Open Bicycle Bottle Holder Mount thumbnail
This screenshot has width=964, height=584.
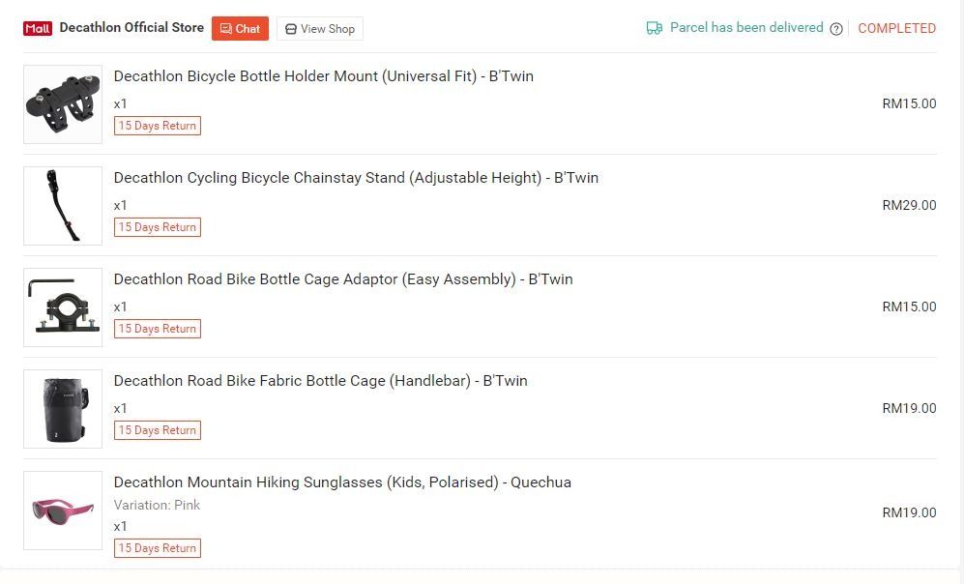click(x=63, y=104)
